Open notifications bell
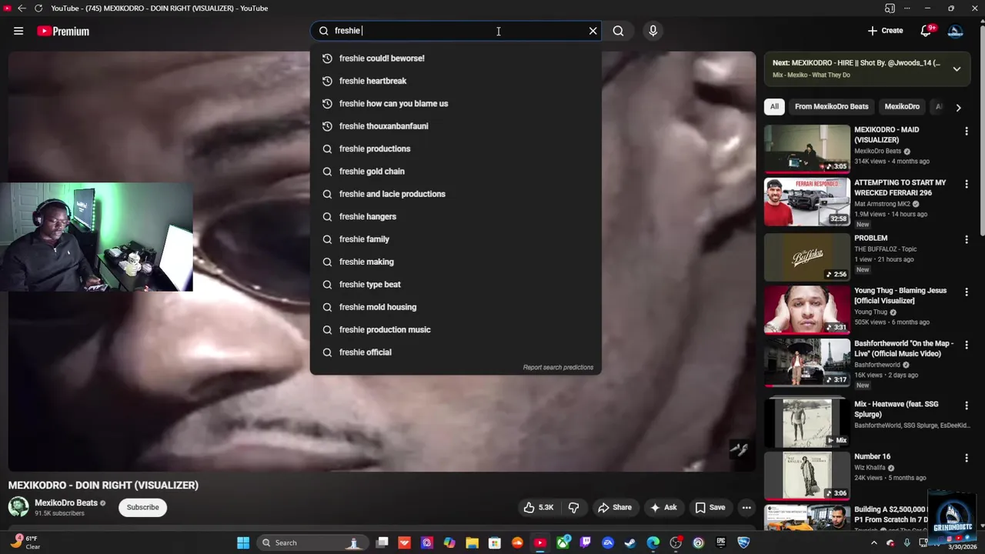Viewport: 985px width, 554px height. [x=927, y=31]
